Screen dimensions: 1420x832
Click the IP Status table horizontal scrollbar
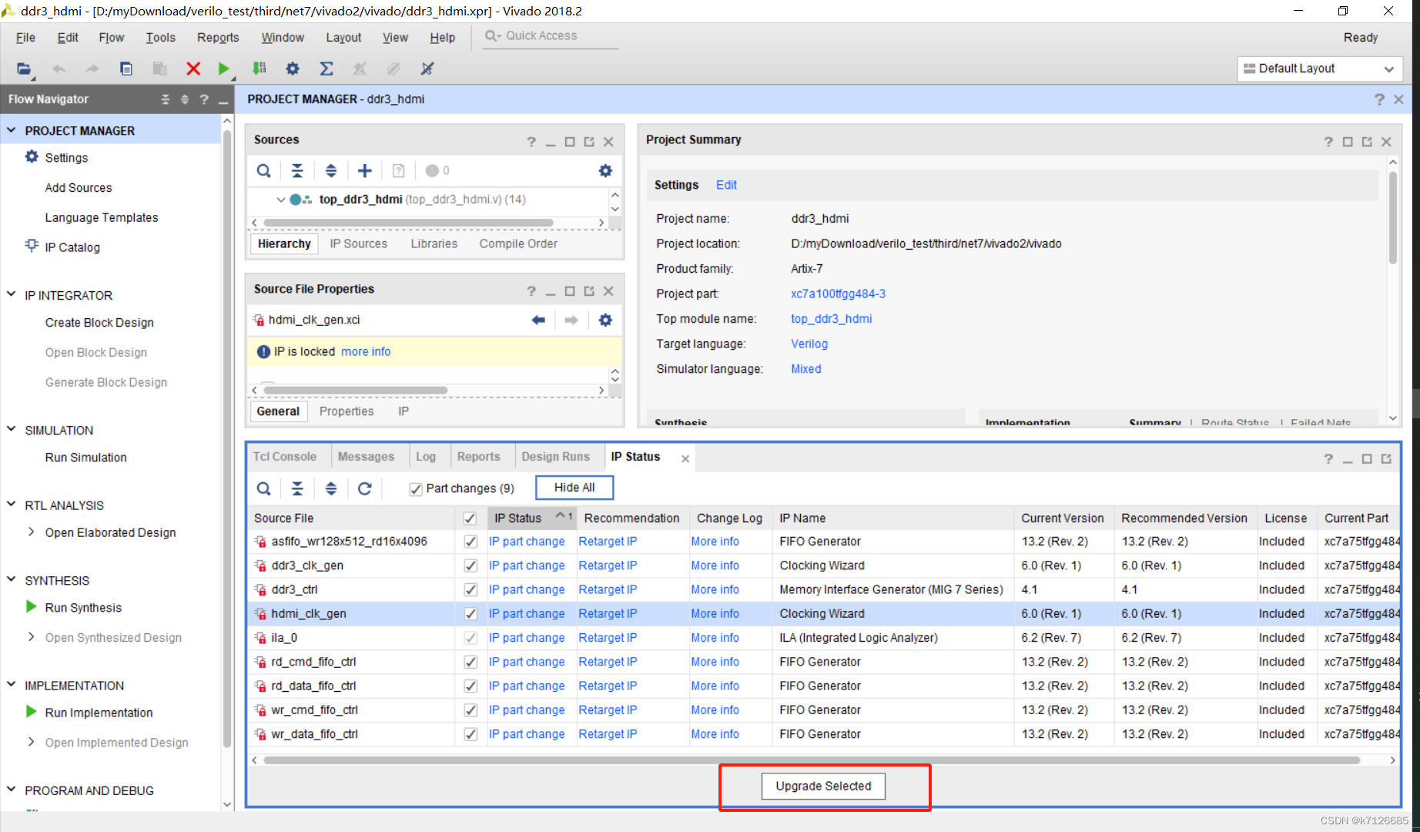point(812,760)
